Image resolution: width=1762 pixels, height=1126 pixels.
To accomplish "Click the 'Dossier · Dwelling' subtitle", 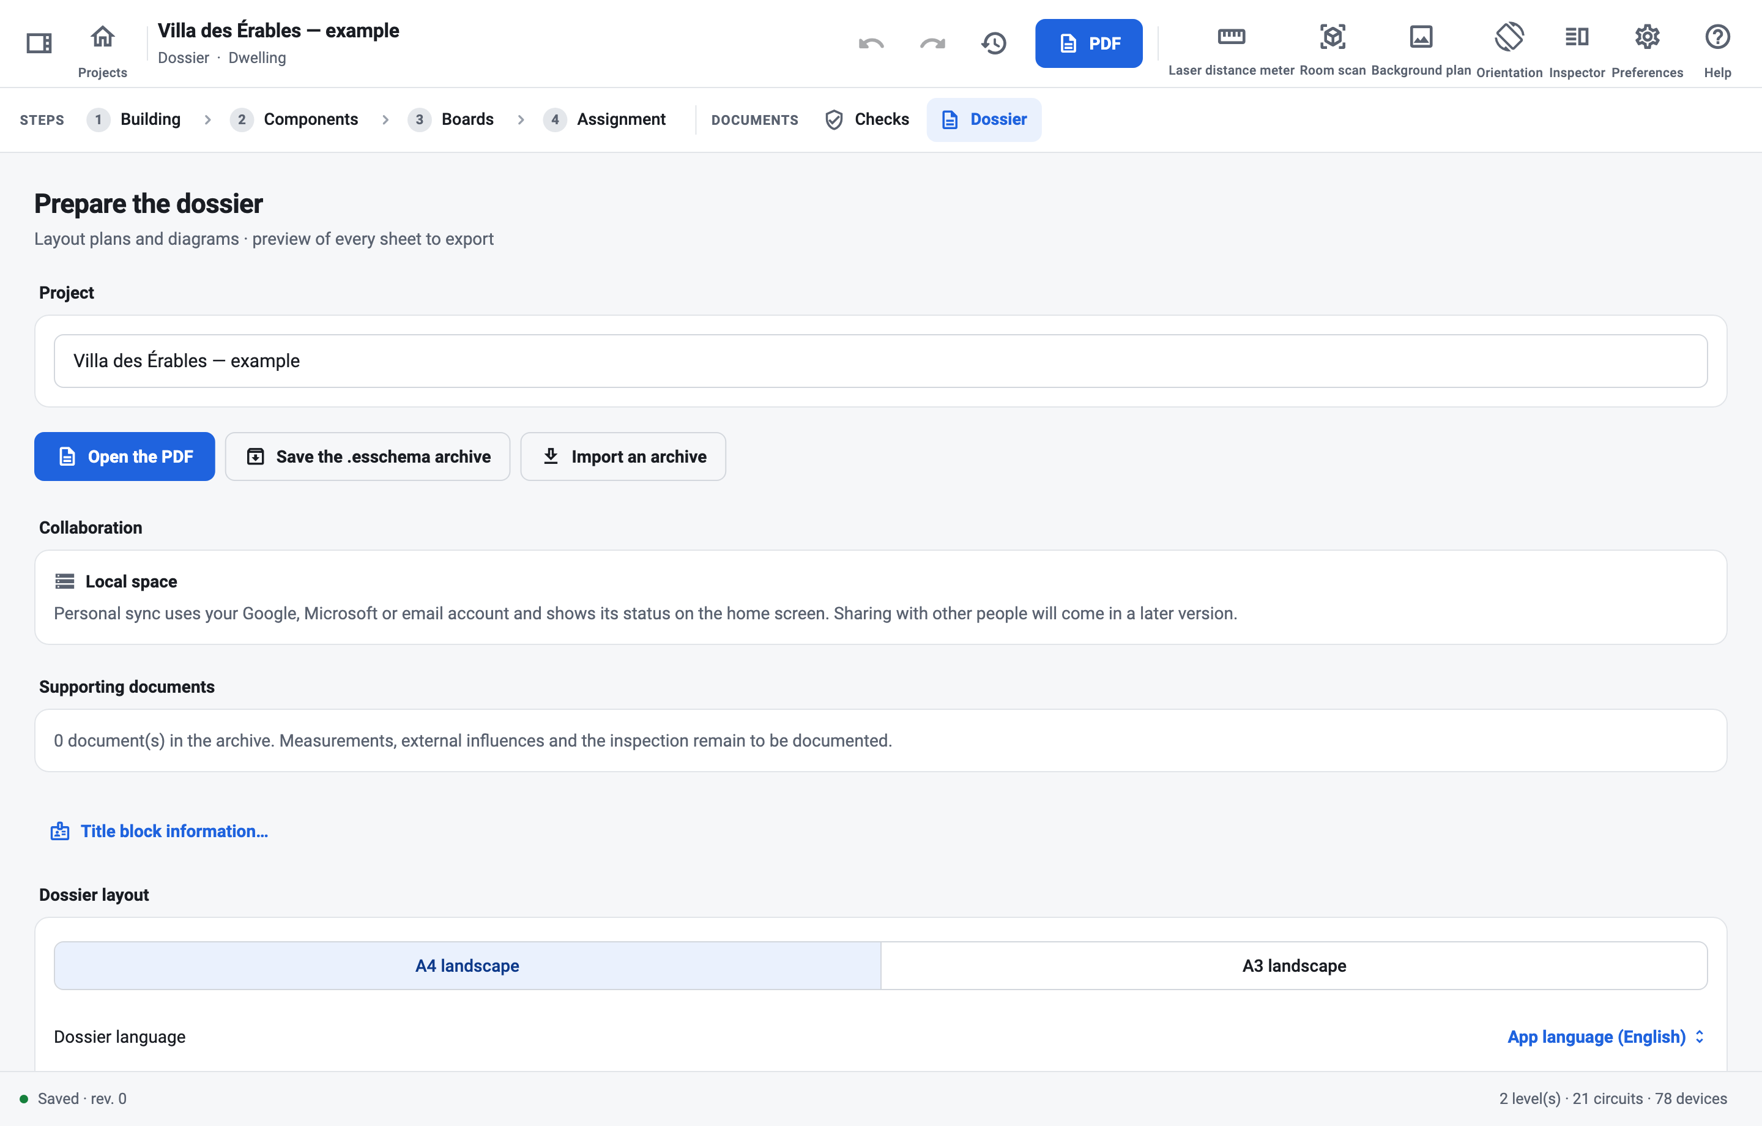I will tap(221, 58).
